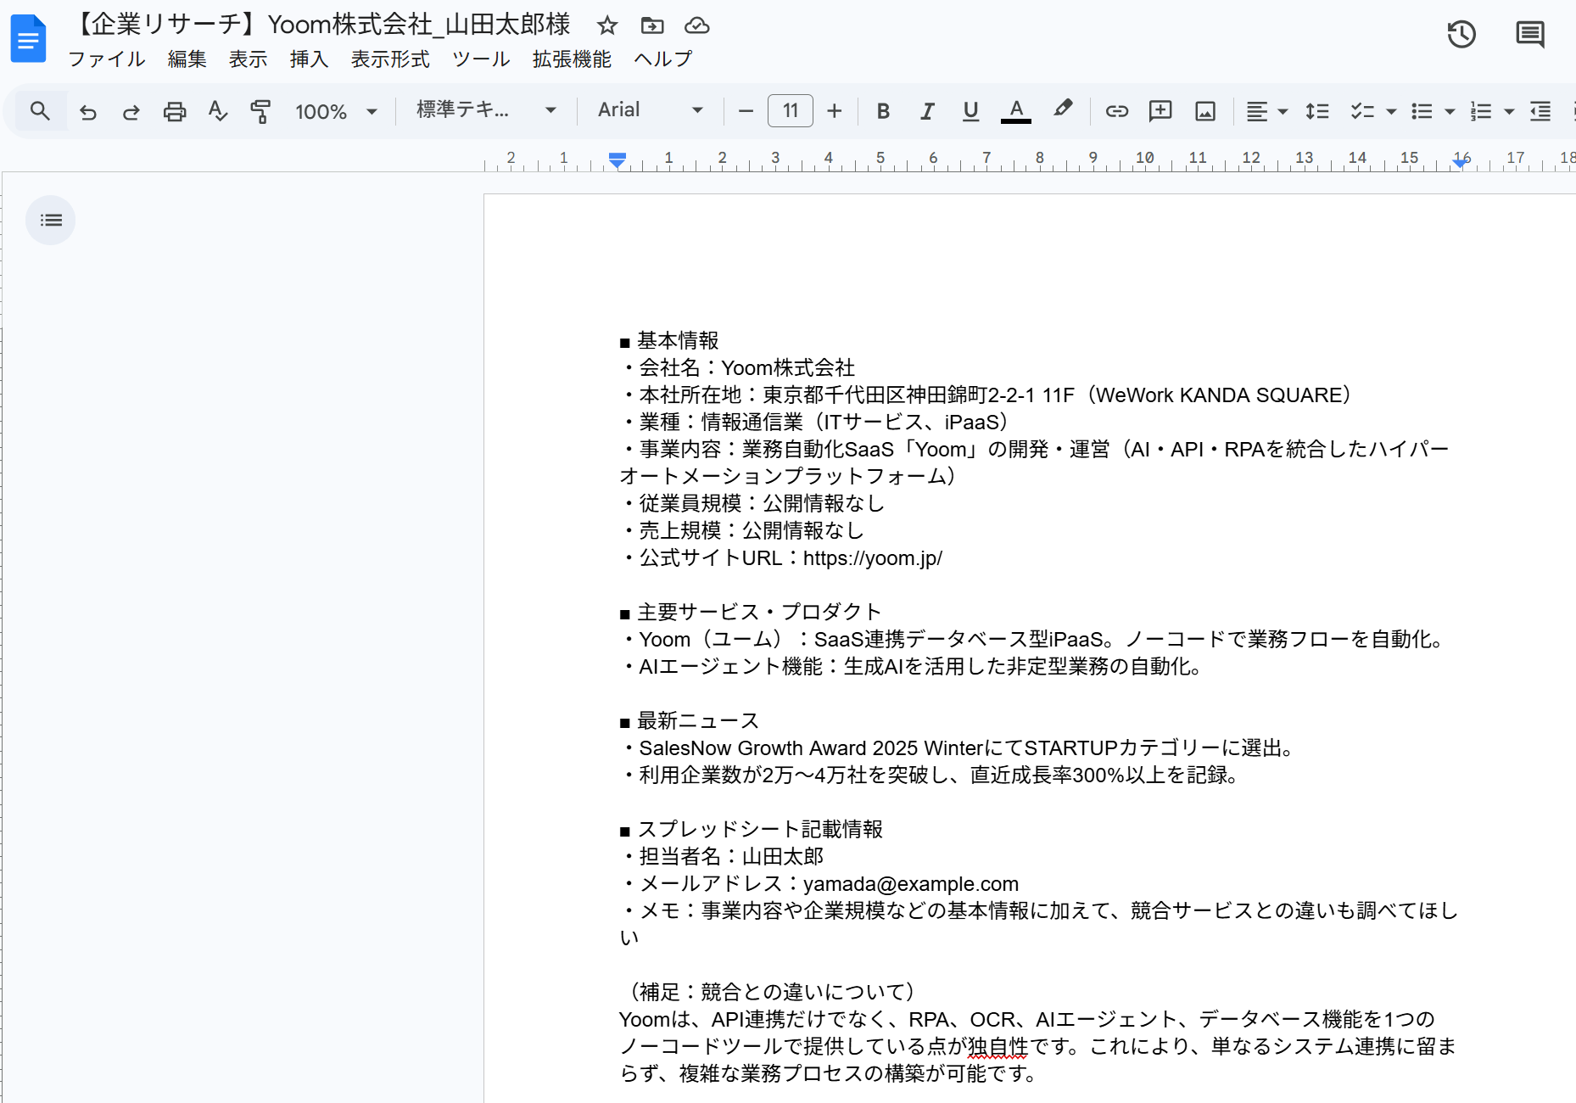Open the ヘルプ menu

point(663,59)
